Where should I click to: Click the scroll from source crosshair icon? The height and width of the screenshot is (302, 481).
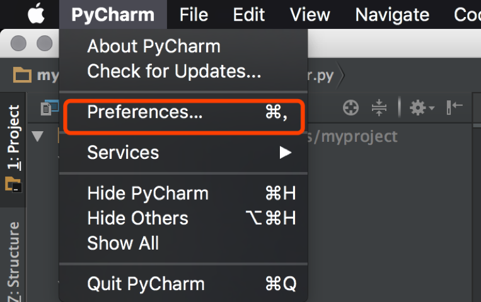click(351, 108)
